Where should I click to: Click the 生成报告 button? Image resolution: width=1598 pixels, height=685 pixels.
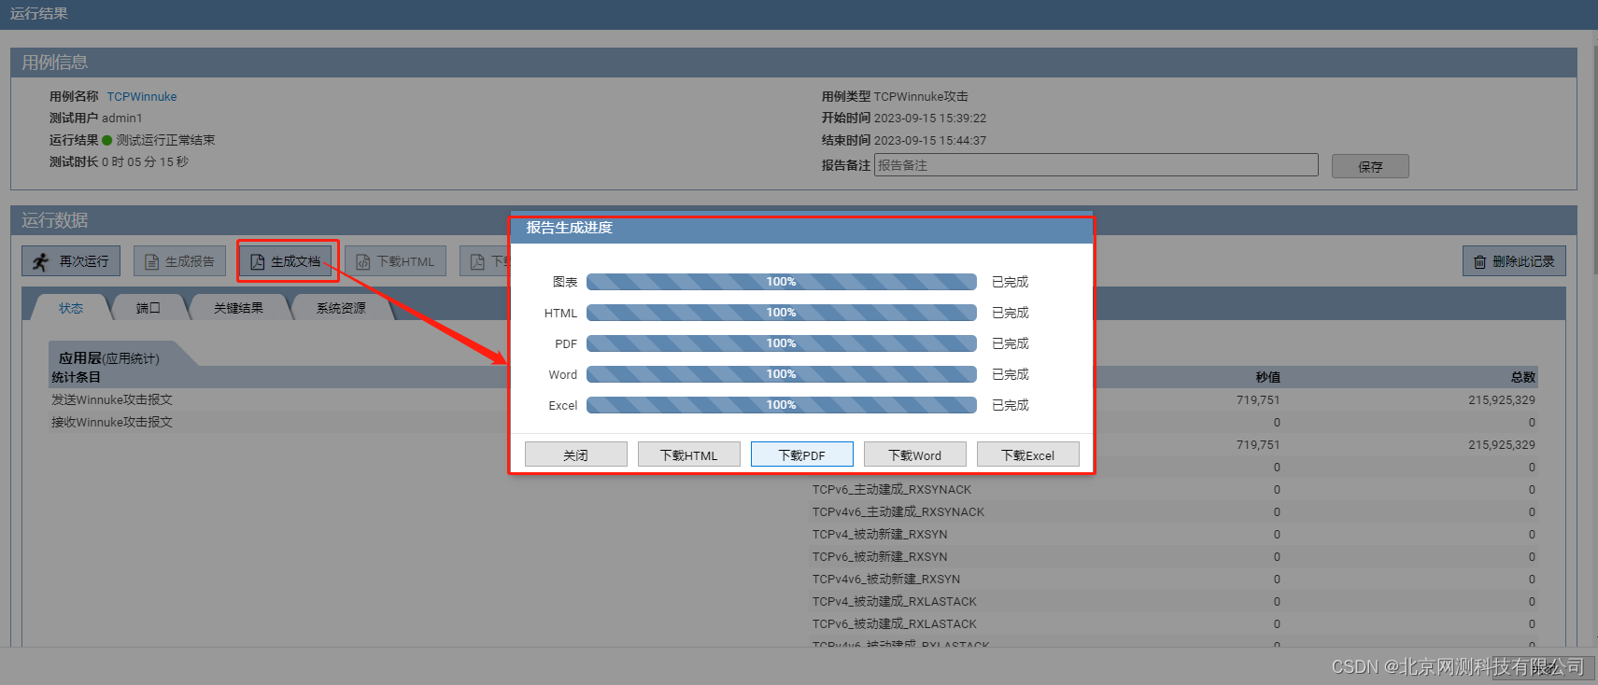[179, 261]
